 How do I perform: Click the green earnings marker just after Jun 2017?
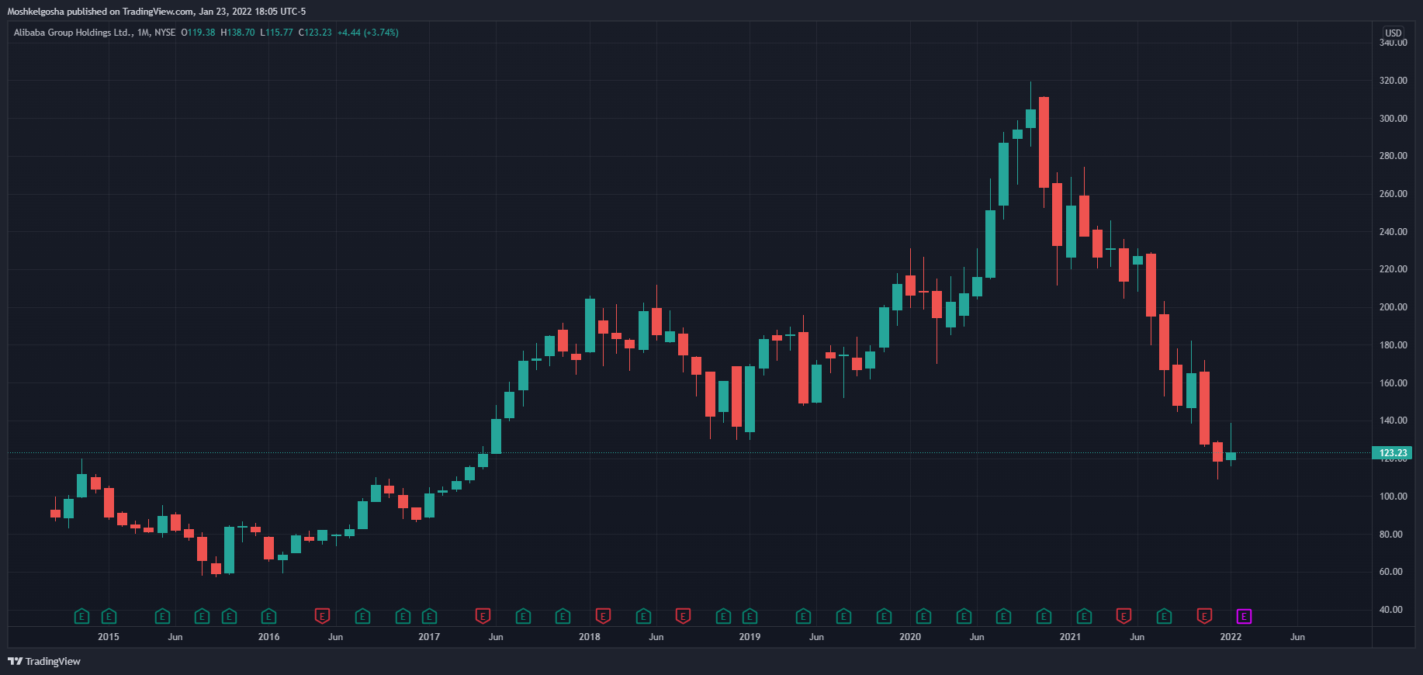523,617
